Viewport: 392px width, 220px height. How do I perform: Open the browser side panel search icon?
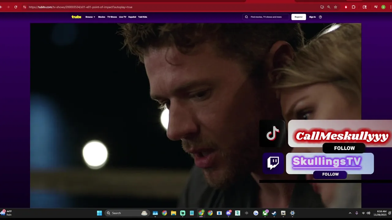click(x=364, y=7)
